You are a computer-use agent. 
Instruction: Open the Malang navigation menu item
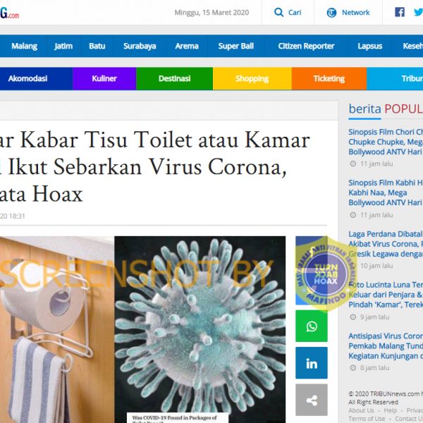[x=24, y=46]
